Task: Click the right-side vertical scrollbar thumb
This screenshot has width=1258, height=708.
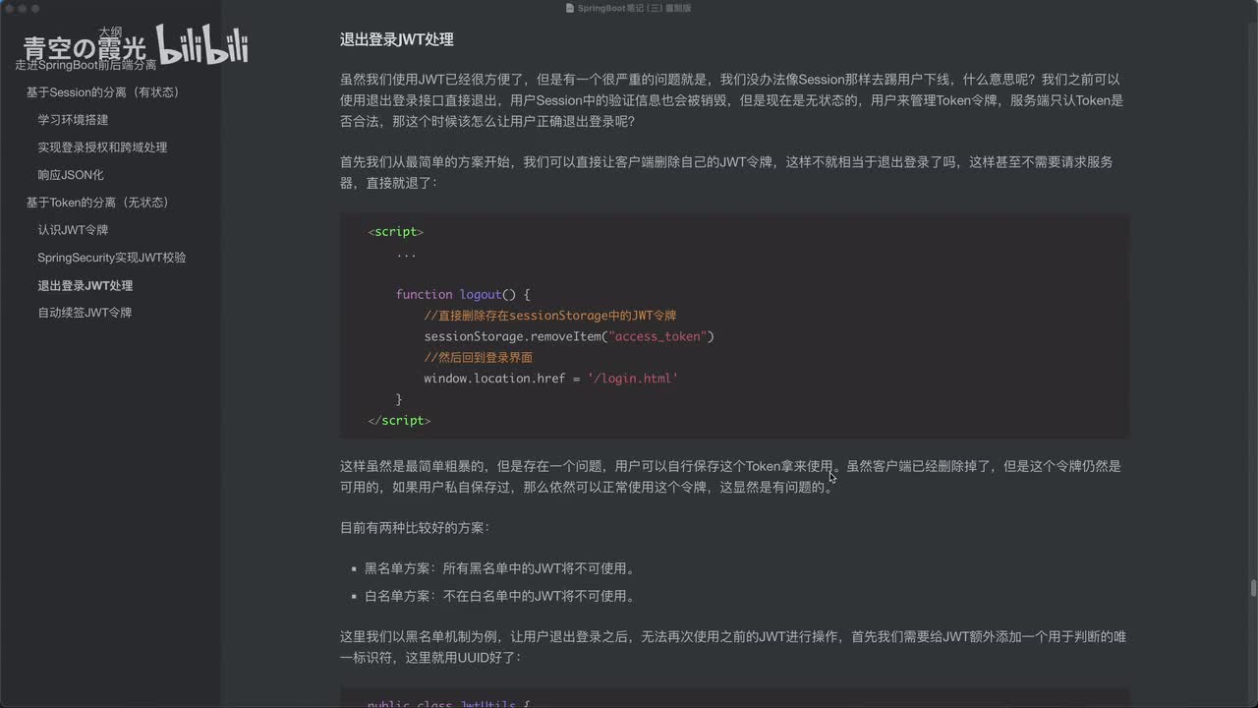Action: coord(1253,588)
